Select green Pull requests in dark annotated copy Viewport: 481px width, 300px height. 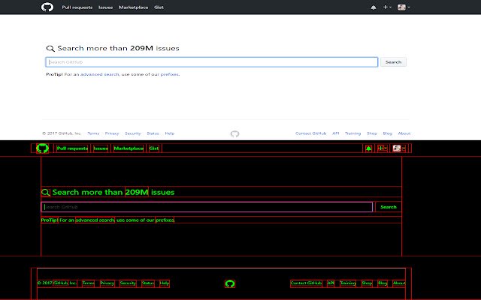click(72, 148)
